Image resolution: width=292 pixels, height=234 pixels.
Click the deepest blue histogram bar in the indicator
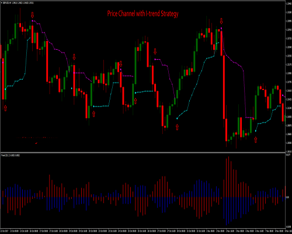pos(226,211)
